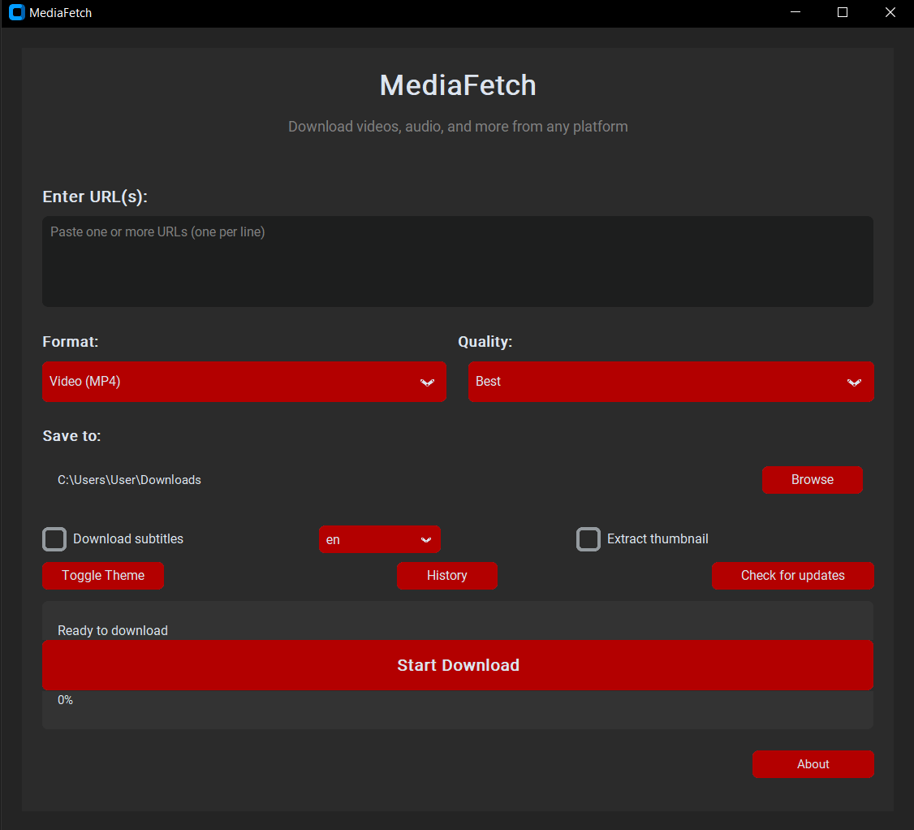The width and height of the screenshot is (914, 830).
Task: Check for updates
Action: [793, 575]
